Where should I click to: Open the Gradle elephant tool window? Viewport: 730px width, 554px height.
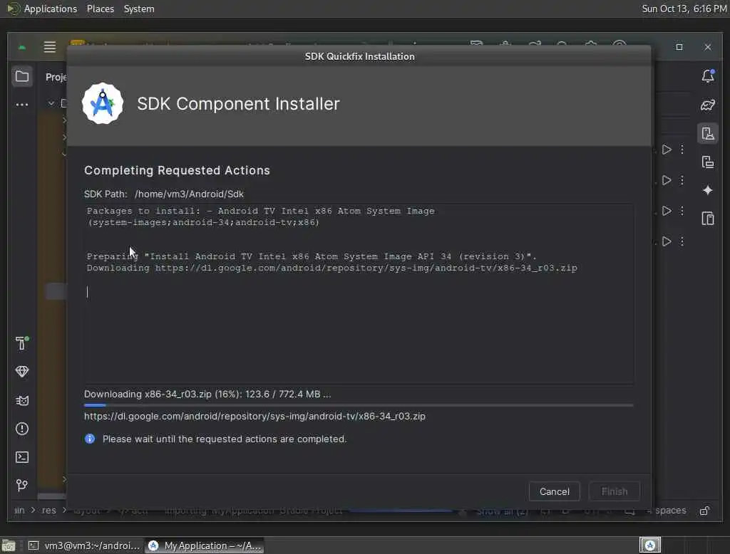(x=708, y=105)
